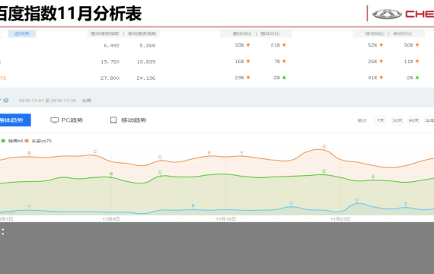Click the orange 长安cs75 legend swatch
The width and height of the screenshot is (434, 274).
(x=27, y=141)
